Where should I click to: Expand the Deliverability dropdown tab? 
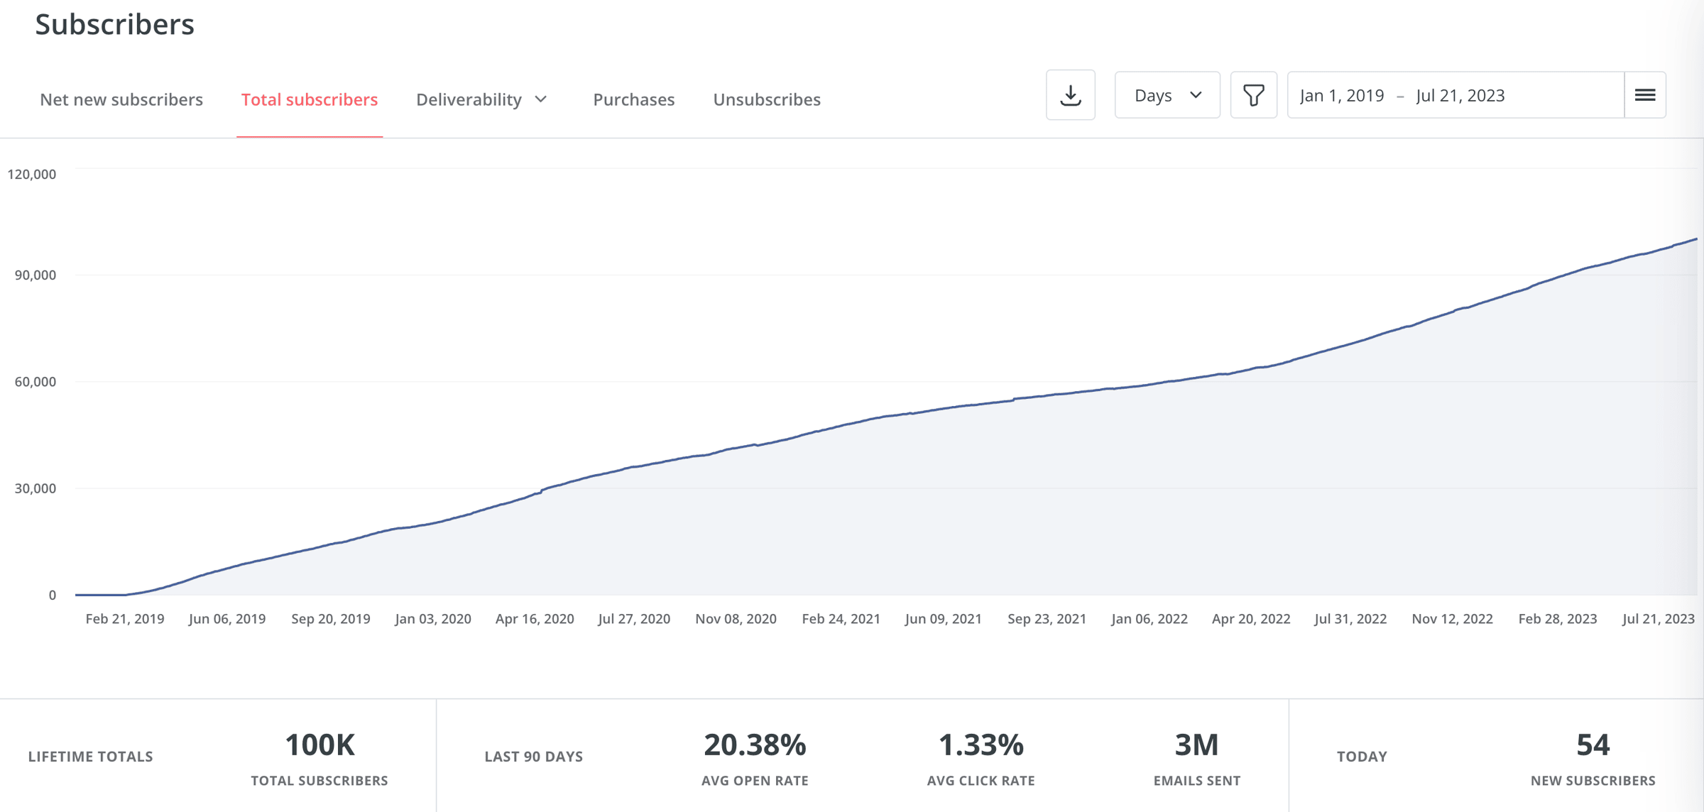[469, 99]
